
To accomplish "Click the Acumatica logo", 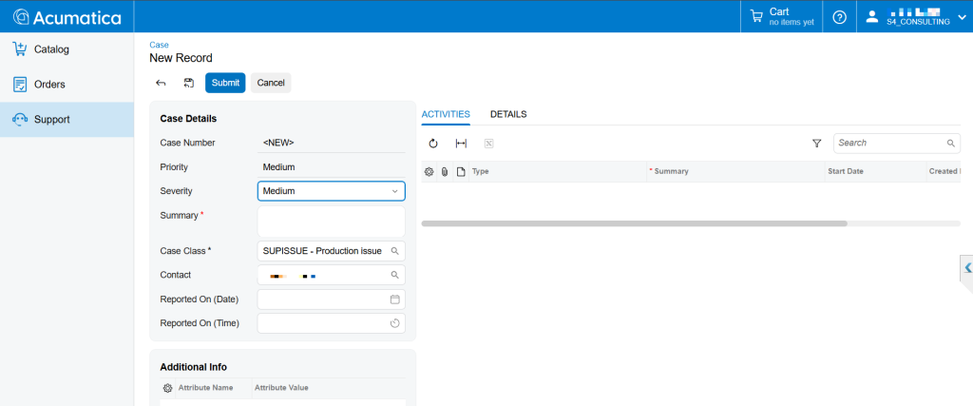I will point(67,17).
